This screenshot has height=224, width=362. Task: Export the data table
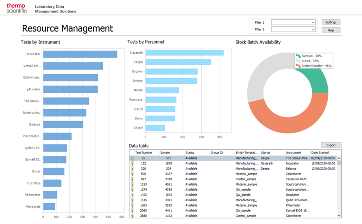click(x=331, y=145)
